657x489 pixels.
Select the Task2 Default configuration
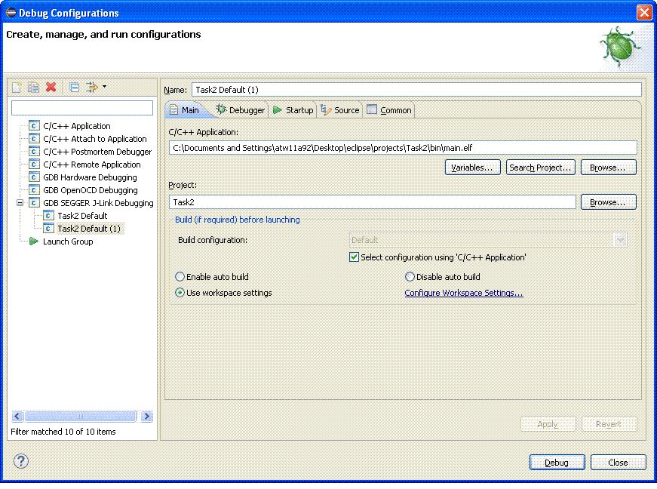[x=82, y=215]
